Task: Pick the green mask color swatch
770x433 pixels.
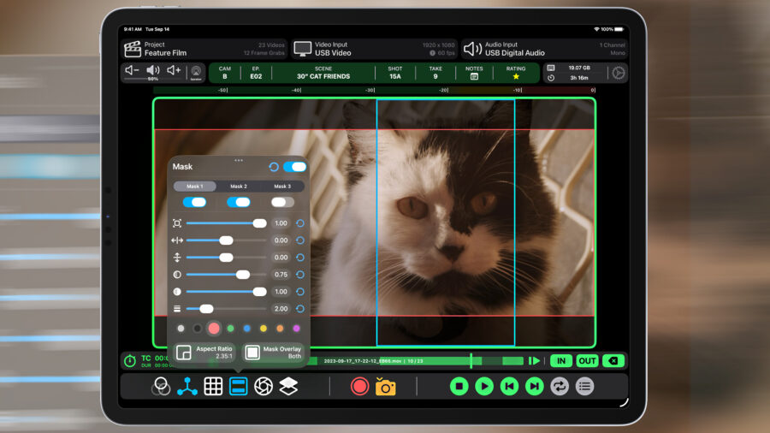Action: 230,329
